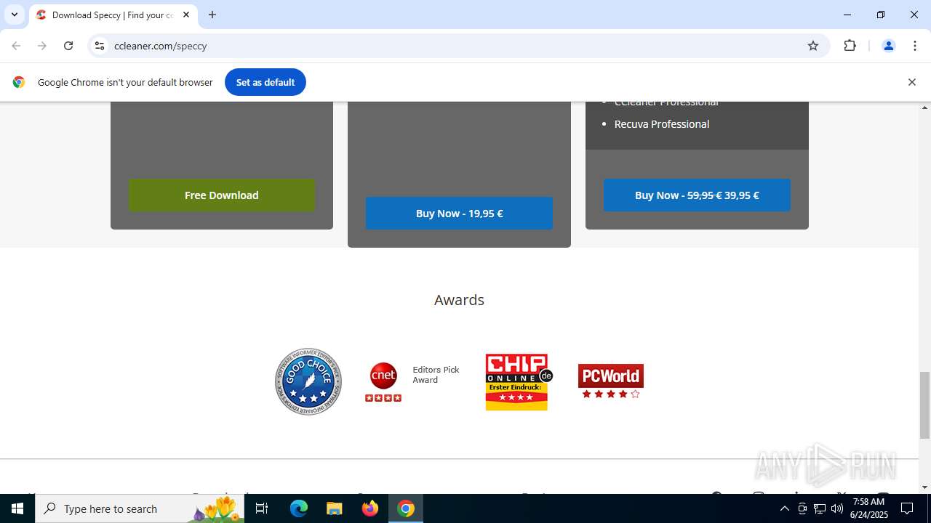Click the Good Choice award badge
Screen dimensions: 931x523
308,381
